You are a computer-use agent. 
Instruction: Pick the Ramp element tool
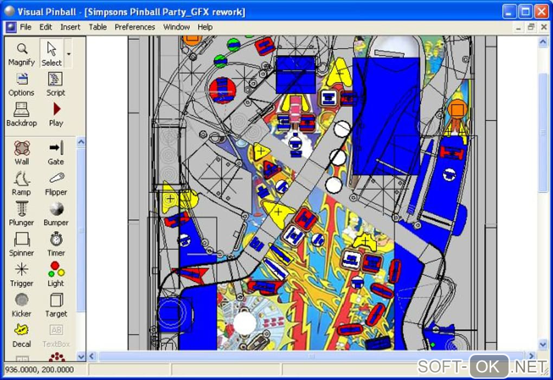(22, 183)
